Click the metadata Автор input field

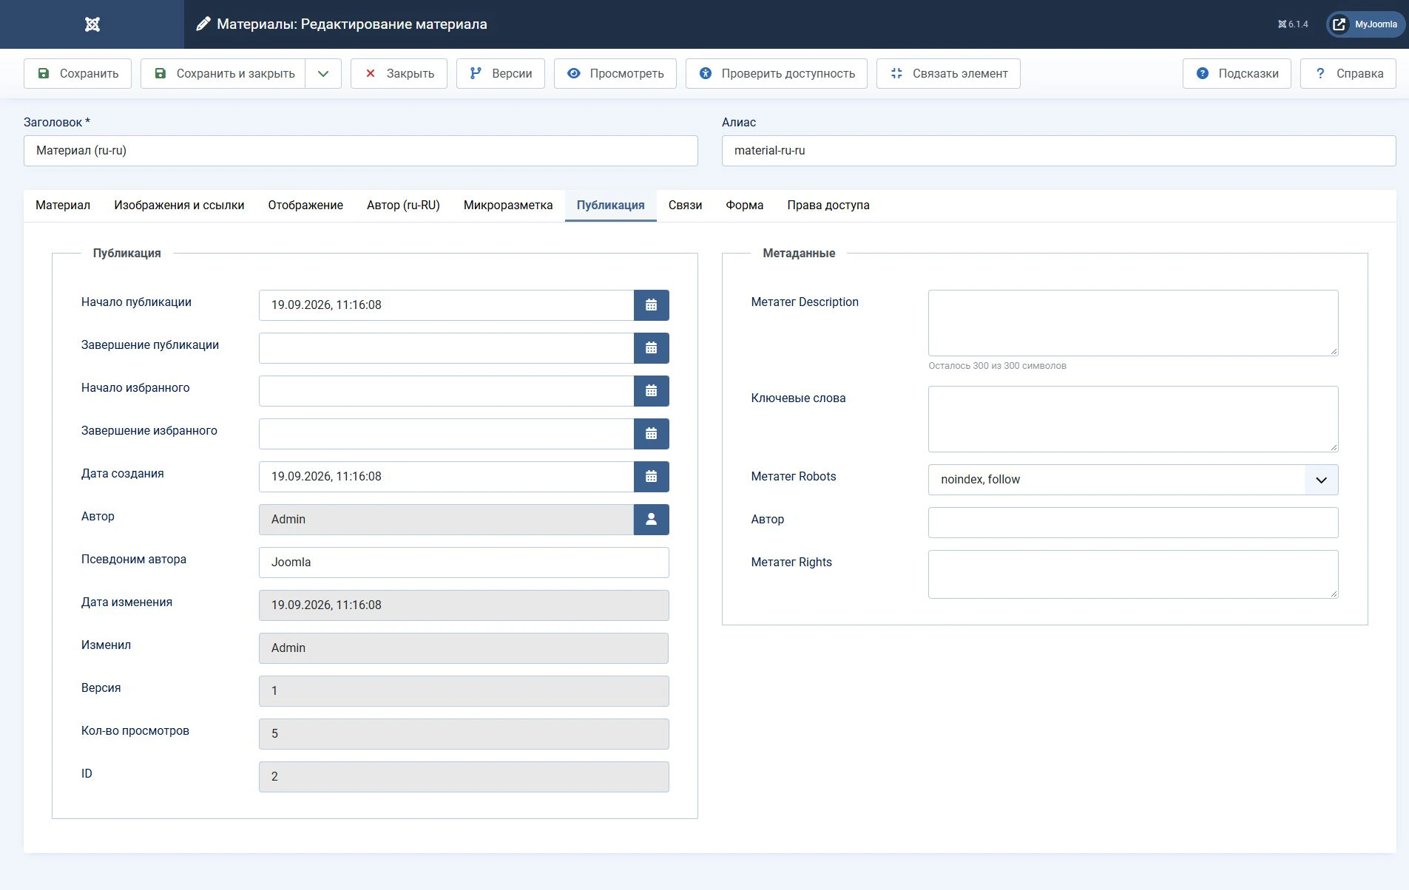coord(1133,523)
